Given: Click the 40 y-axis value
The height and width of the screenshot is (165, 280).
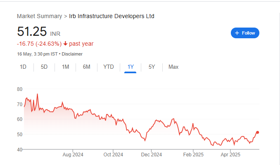Looking at the screenshot, I should [20, 150].
